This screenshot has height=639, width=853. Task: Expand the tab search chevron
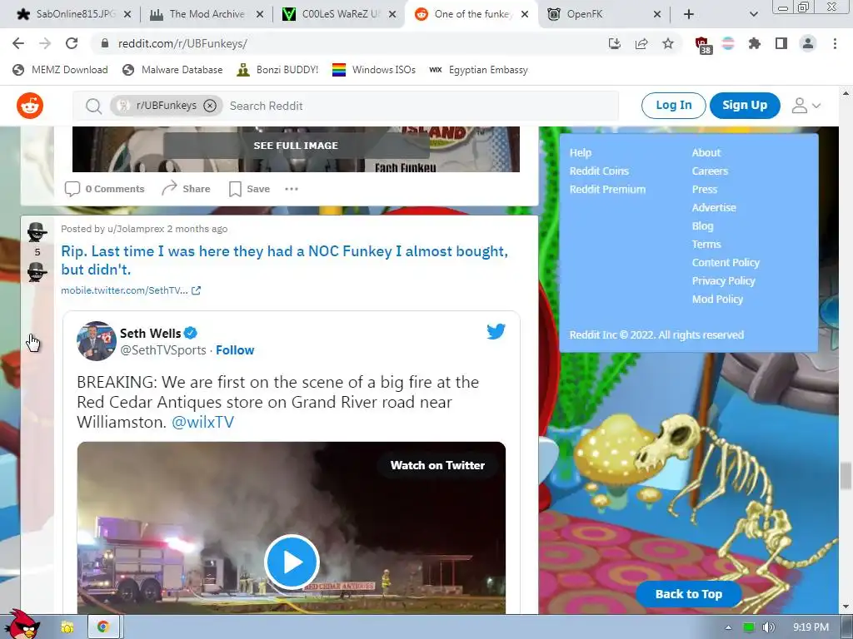click(753, 14)
